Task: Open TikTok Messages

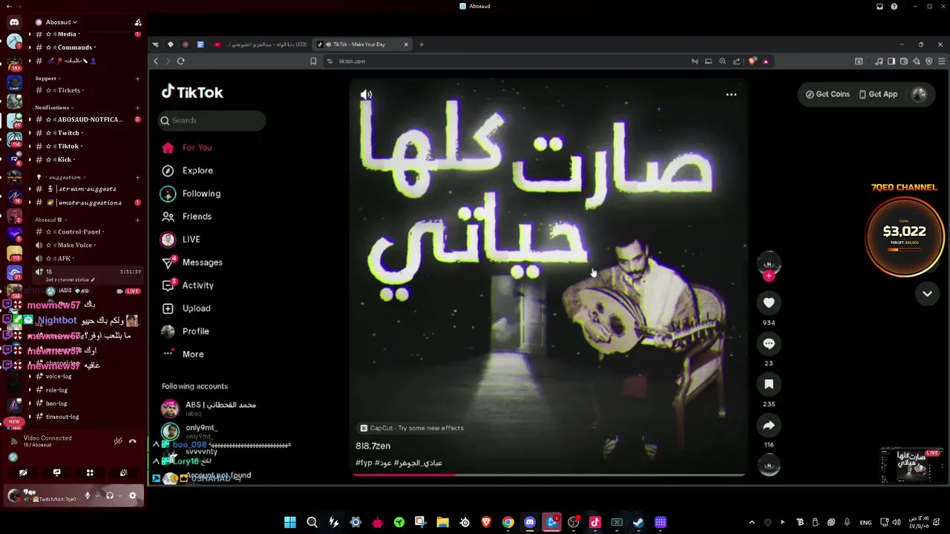Action: click(191, 263)
